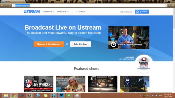Click the volume speaker tray icon
This screenshot has width=175, height=98.
coord(153,96)
